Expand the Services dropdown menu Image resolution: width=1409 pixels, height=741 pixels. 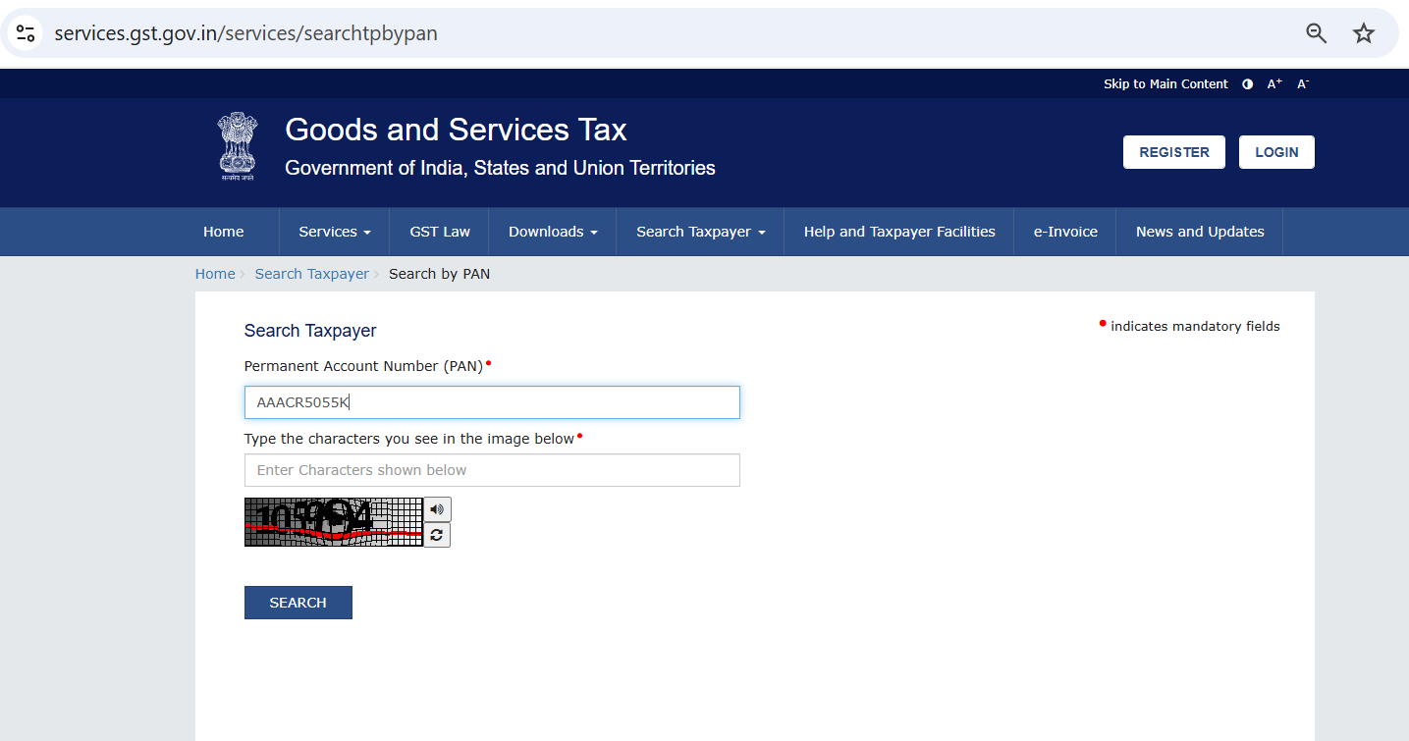pos(334,232)
